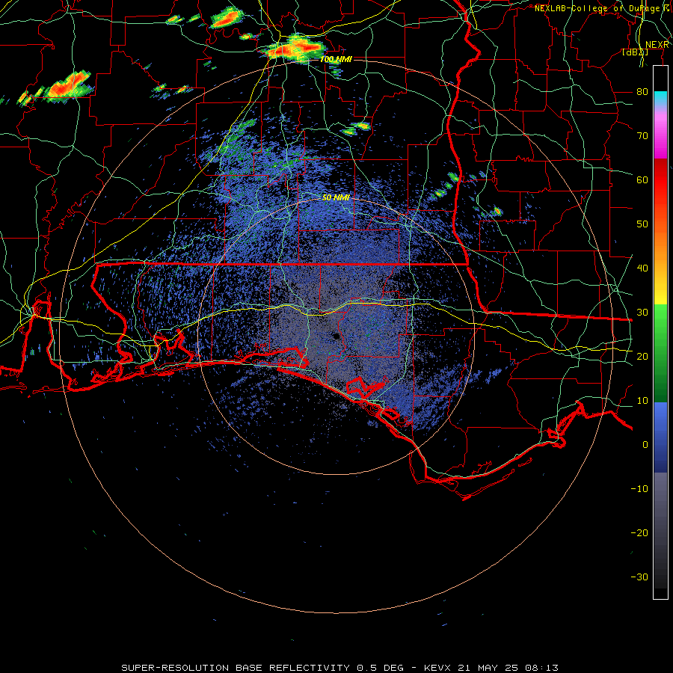
Task: Click the black radar site dot at center
Action: 336,336
